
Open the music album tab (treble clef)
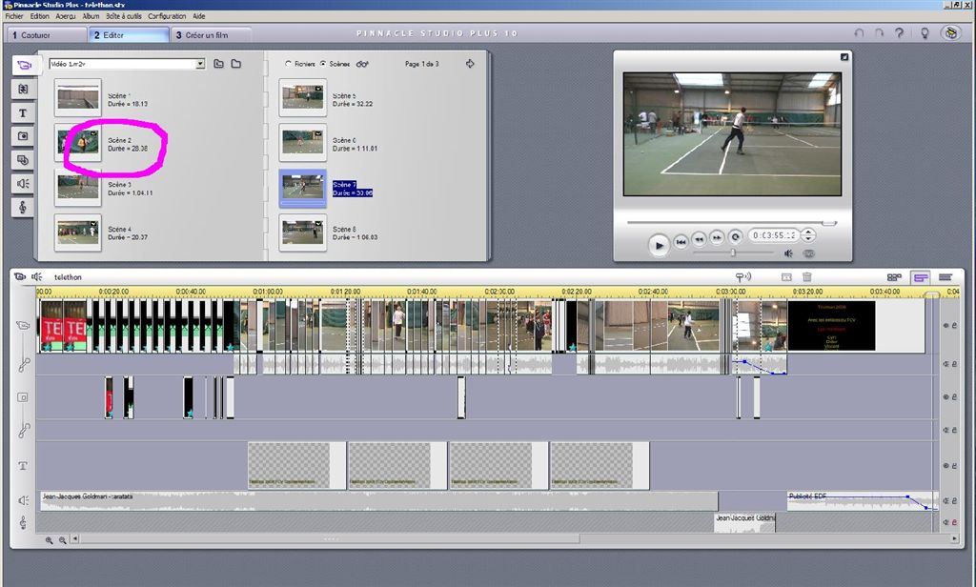(x=23, y=208)
